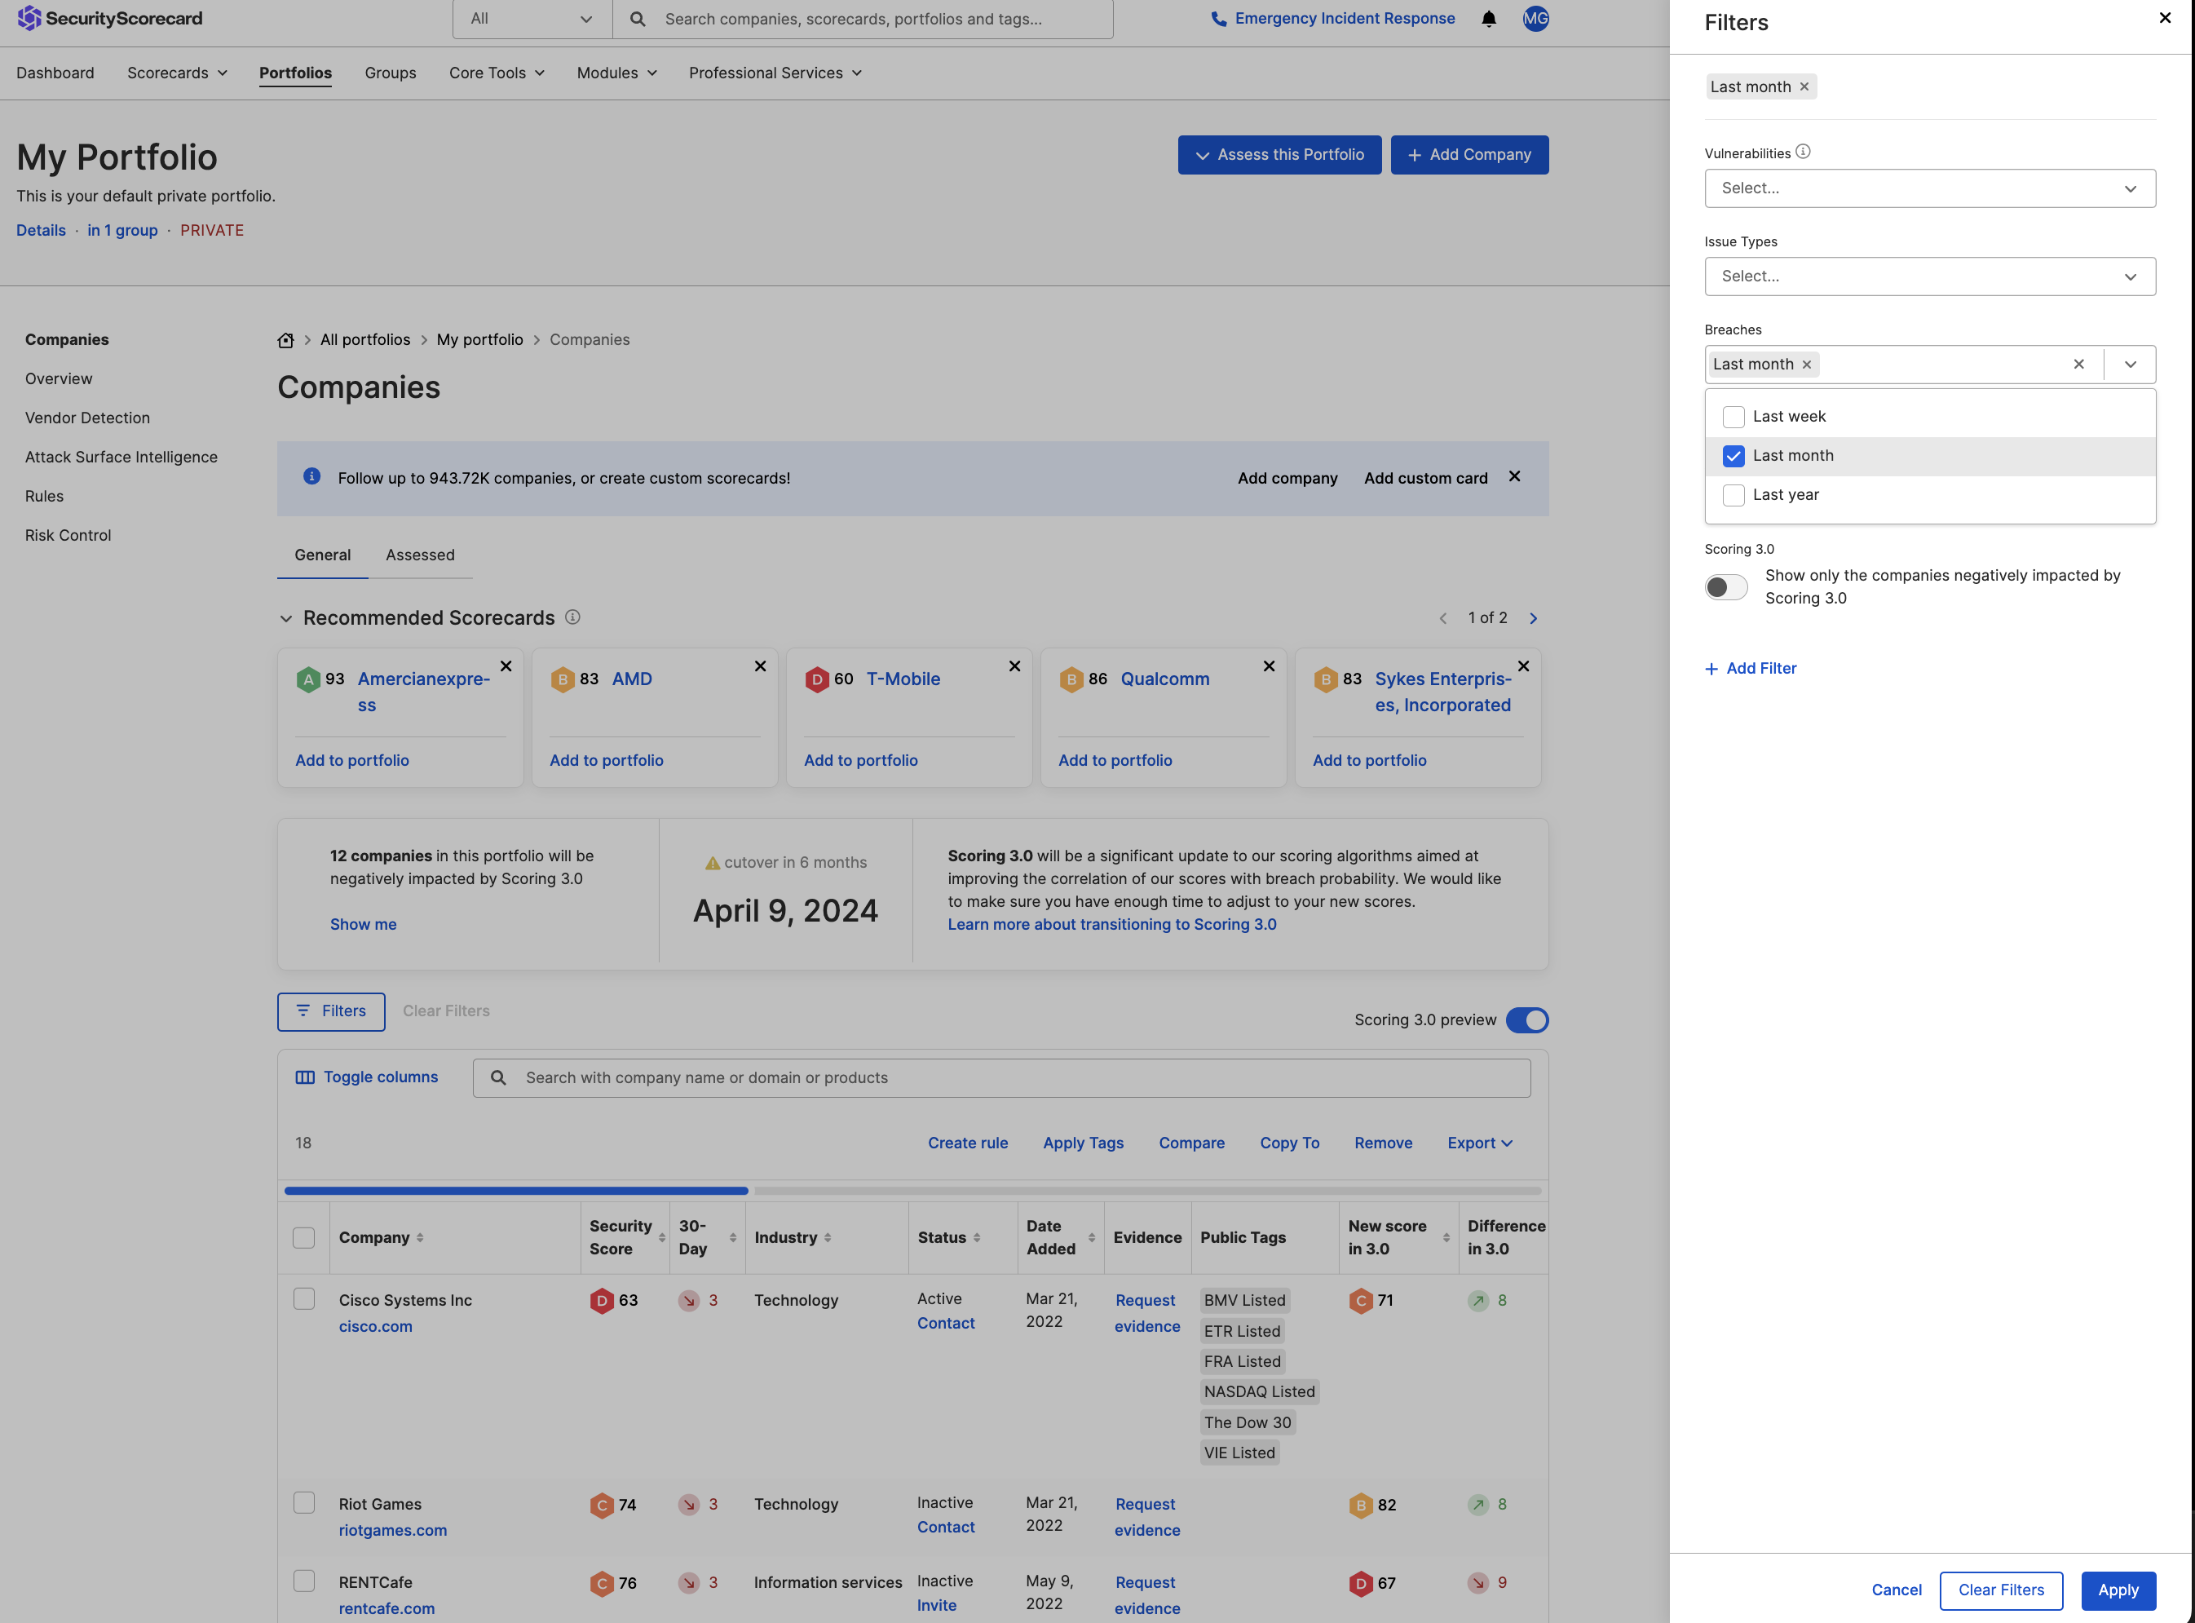Open the Issue Types select dropdown
This screenshot has height=1623, width=2195.
coord(1930,277)
